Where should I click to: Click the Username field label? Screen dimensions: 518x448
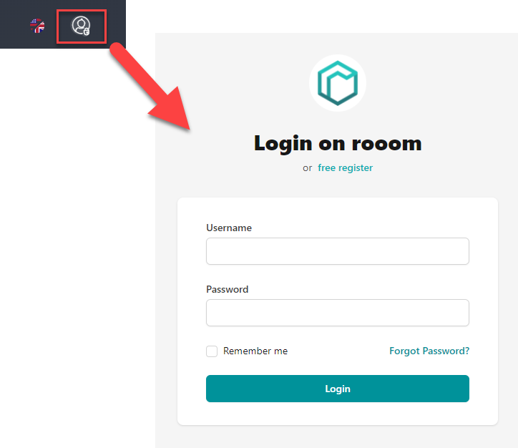(x=229, y=228)
